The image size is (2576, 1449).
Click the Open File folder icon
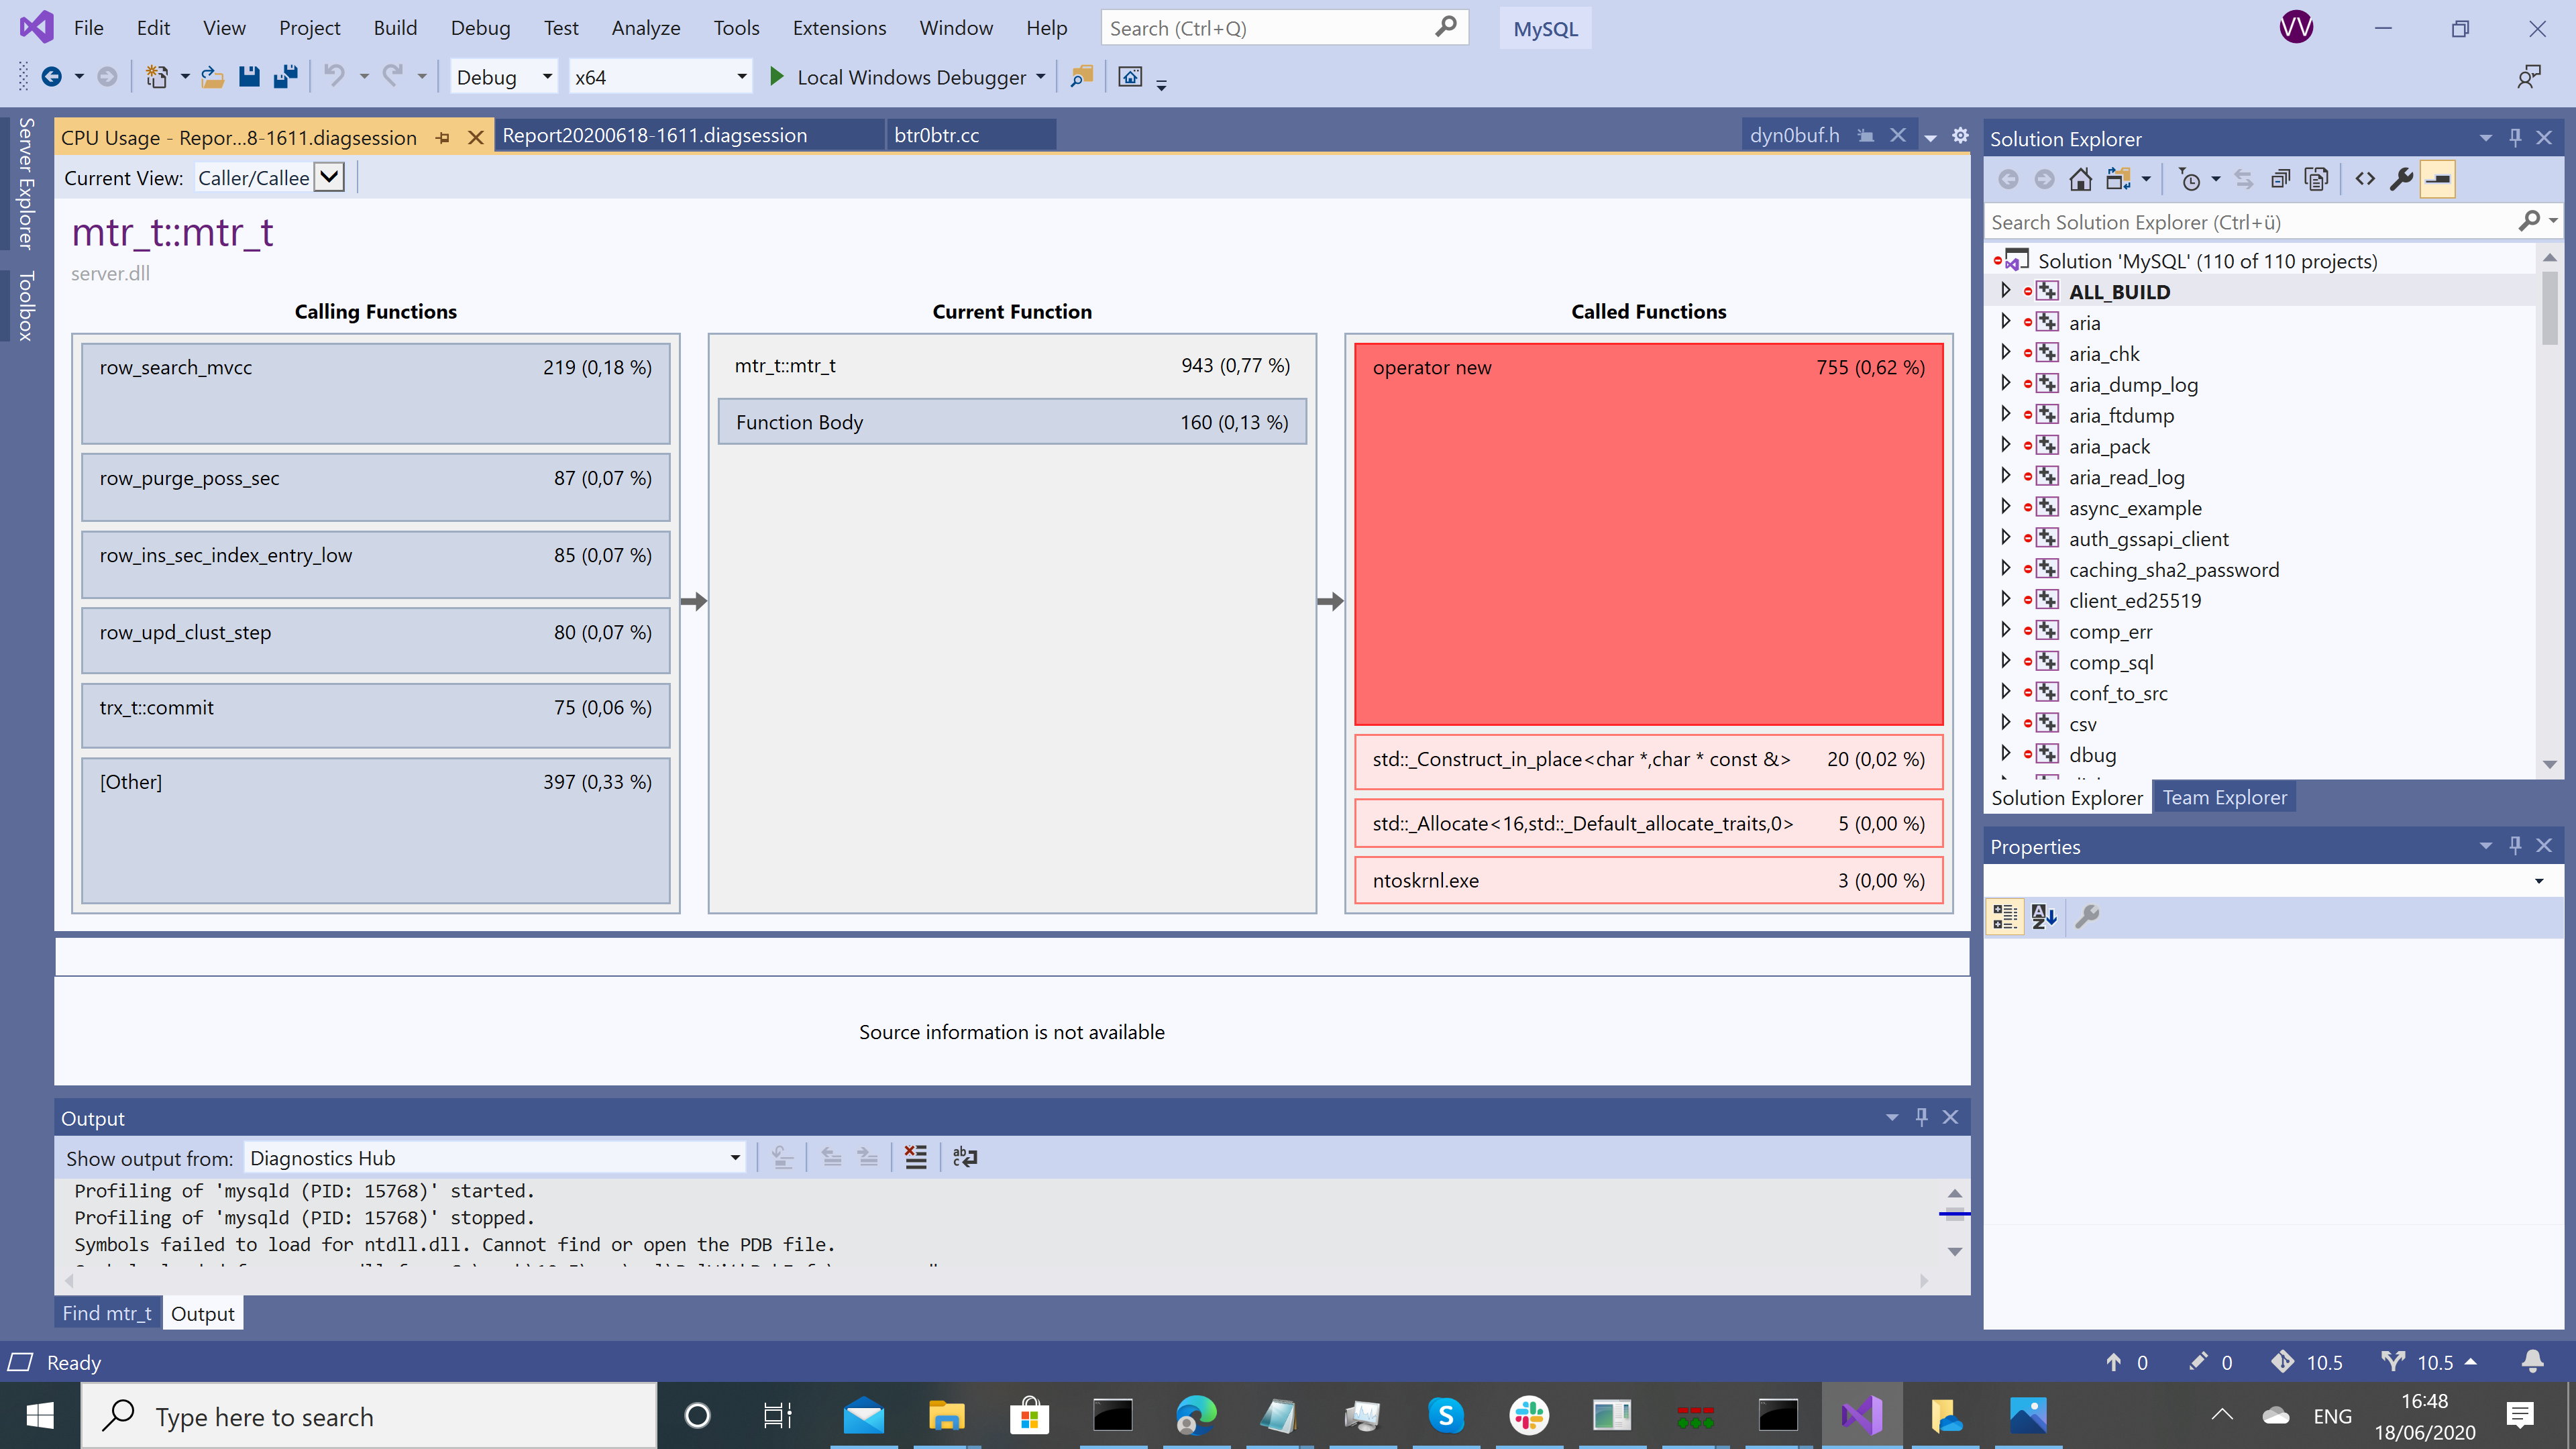(212, 77)
